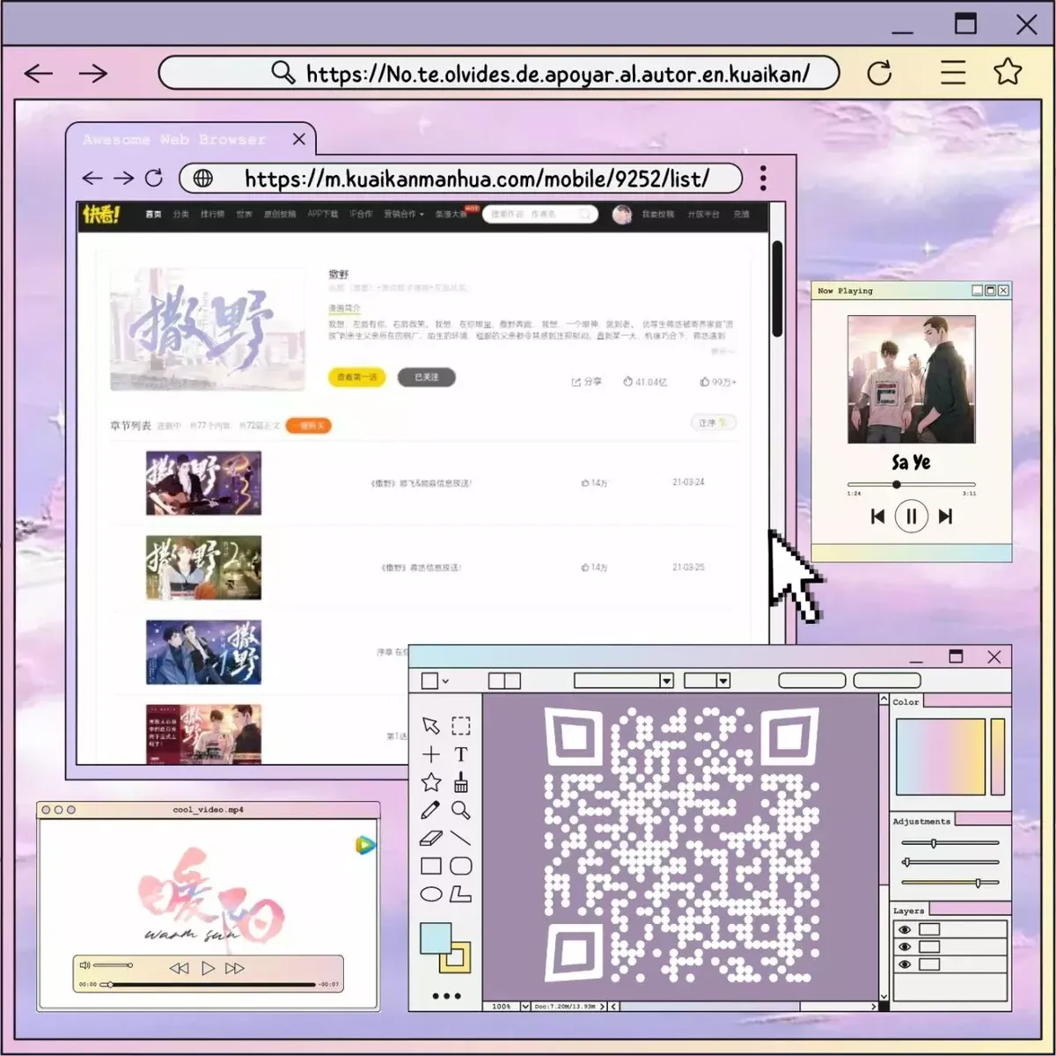Go back with outer browser's left arrow
1056x1056 pixels.
(39, 73)
